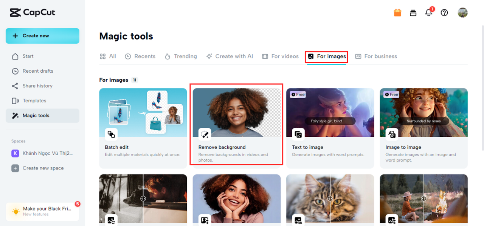Click the 'Fairy style girl: blind' prompt label
484x226 pixels.
pyautogui.click(x=330, y=121)
